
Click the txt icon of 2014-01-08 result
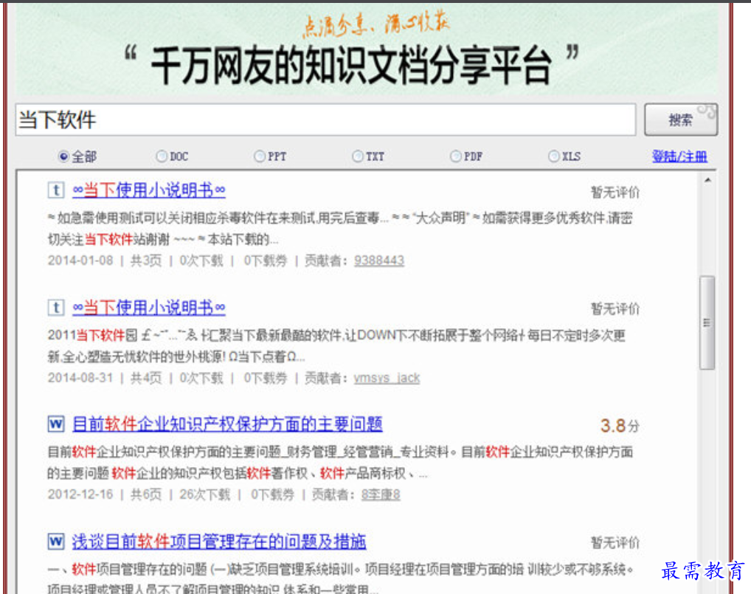(x=56, y=190)
